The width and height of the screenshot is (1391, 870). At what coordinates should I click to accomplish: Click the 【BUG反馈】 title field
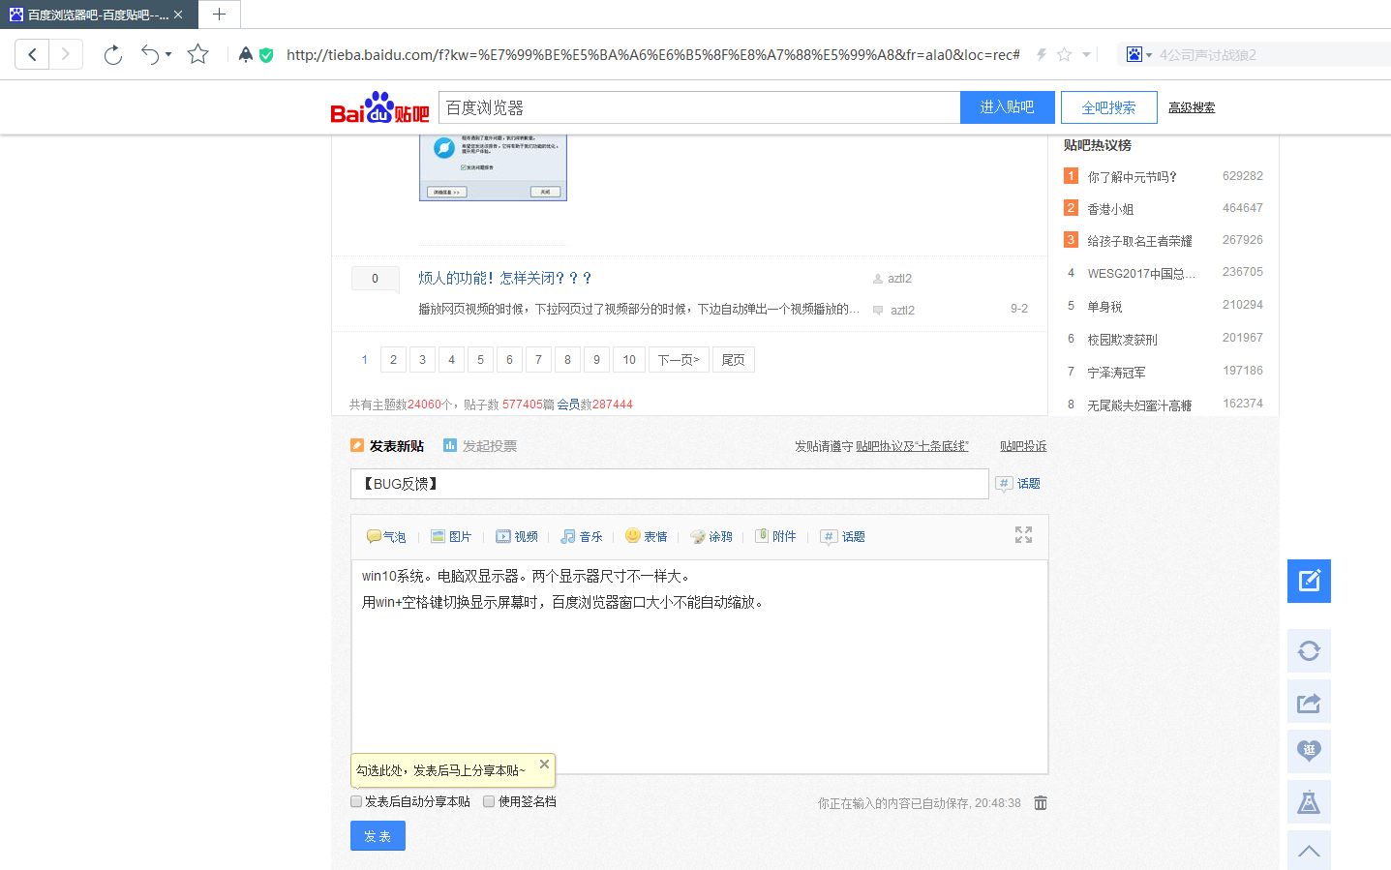(669, 484)
